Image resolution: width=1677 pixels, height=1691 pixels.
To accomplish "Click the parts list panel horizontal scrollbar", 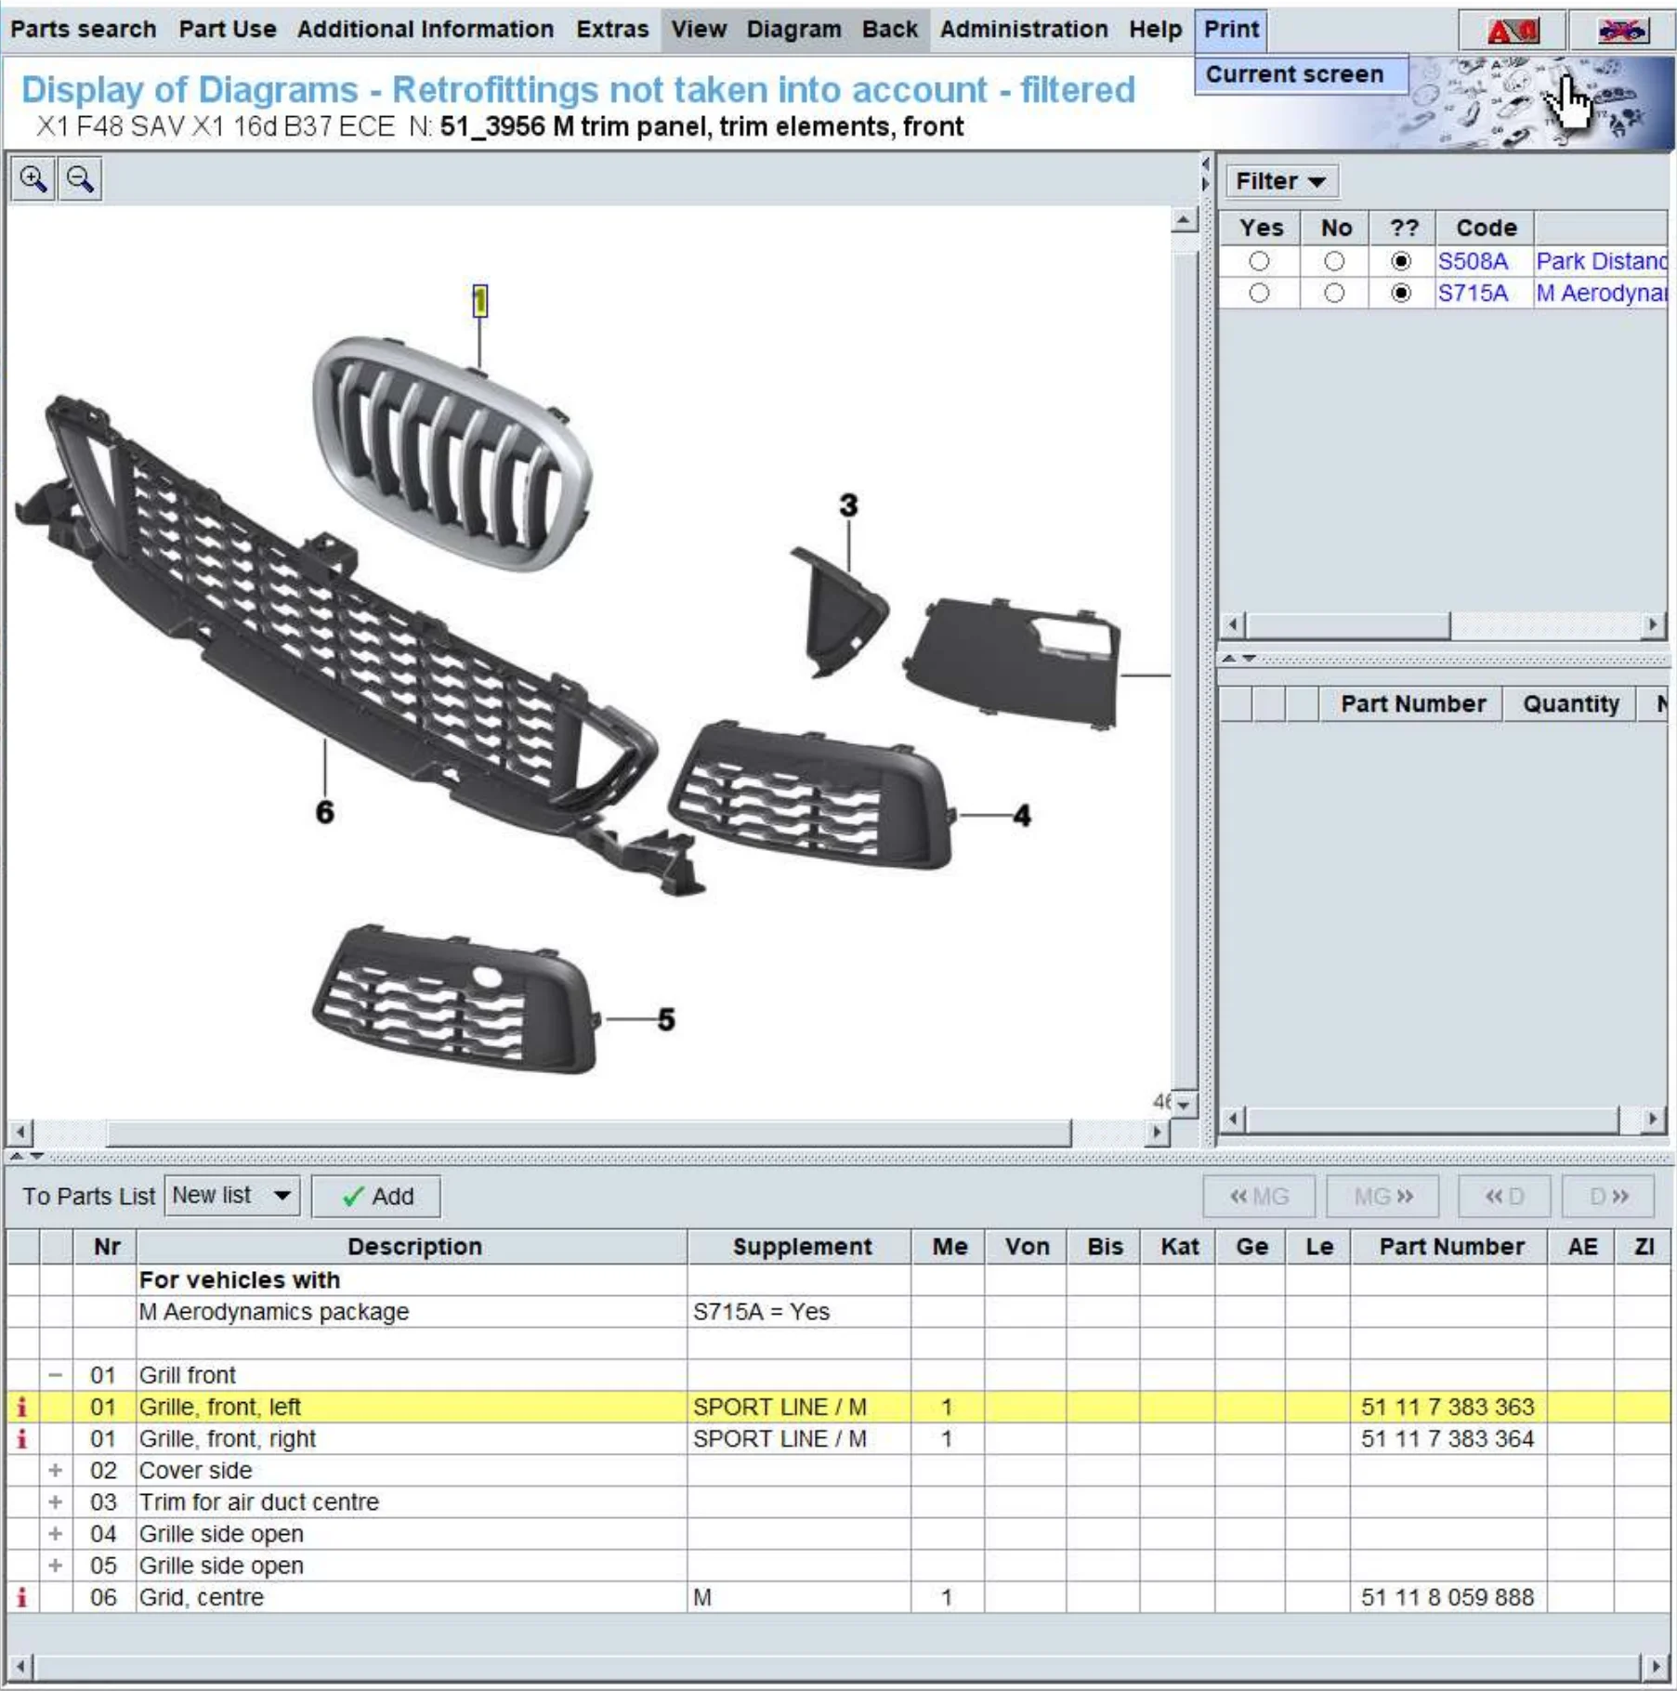I will pyautogui.click(x=1432, y=1120).
